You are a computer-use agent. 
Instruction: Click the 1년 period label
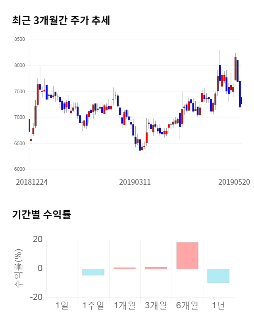(x=218, y=306)
